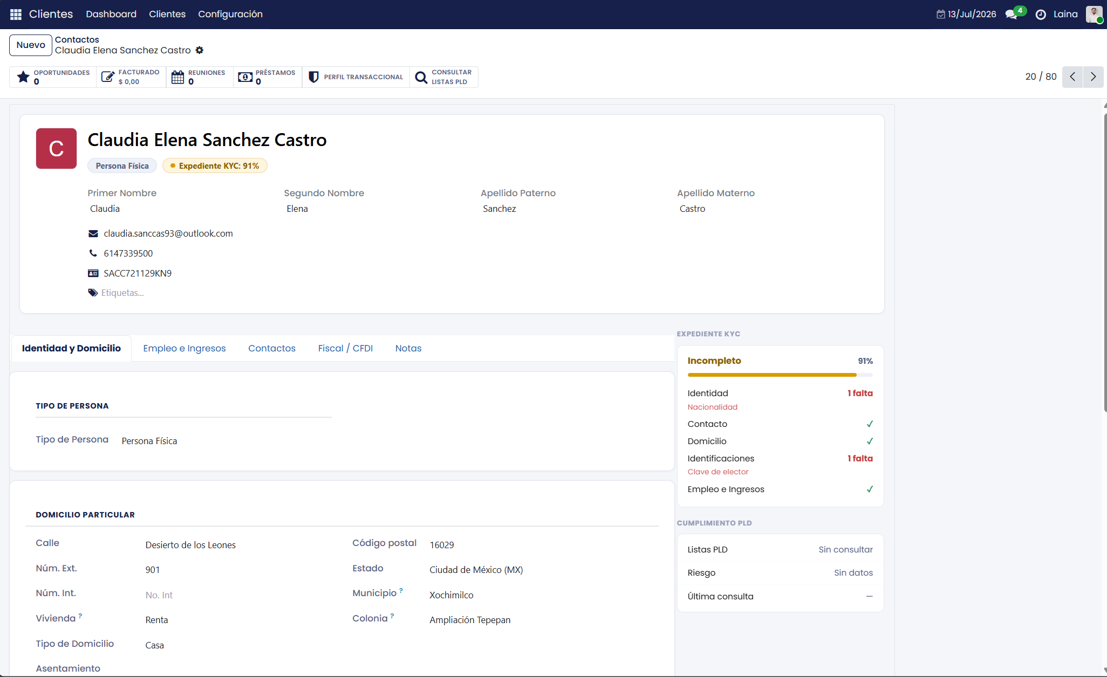Click the user name Laina
The image size is (1107, 677).
(x=1065, y=15)
